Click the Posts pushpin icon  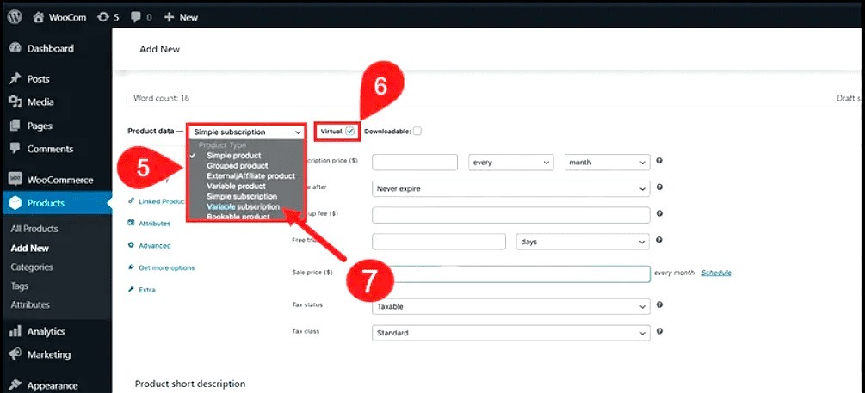click(15, 79)
